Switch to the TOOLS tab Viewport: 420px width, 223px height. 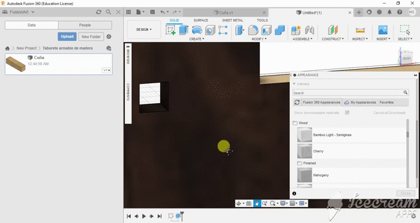click(262, 20)
